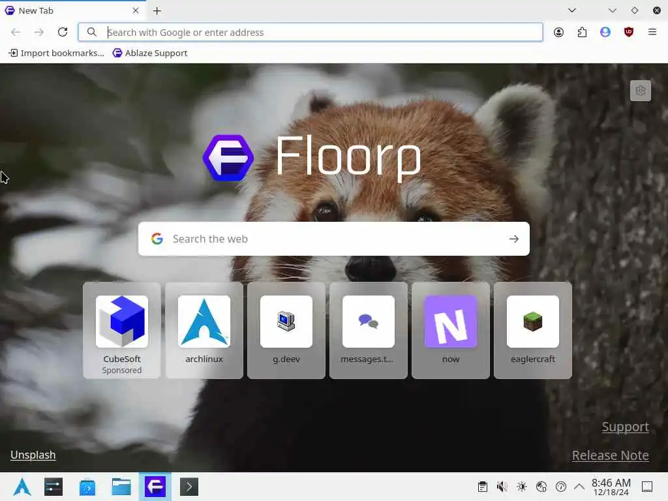Open archlinux shortcut tile
668x501 pixels.
tap(204, 330)
